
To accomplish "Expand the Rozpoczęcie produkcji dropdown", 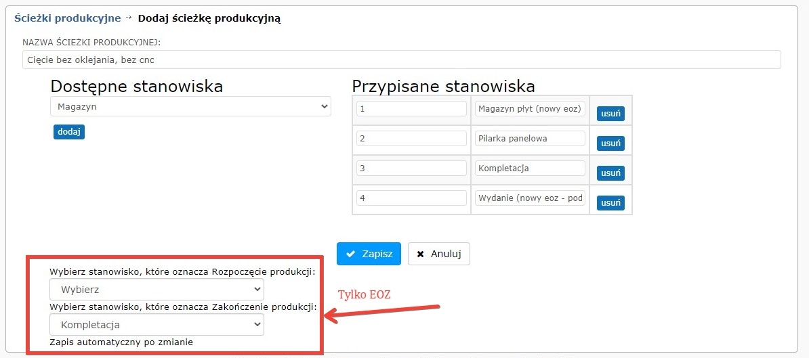I will click(157, 290).
